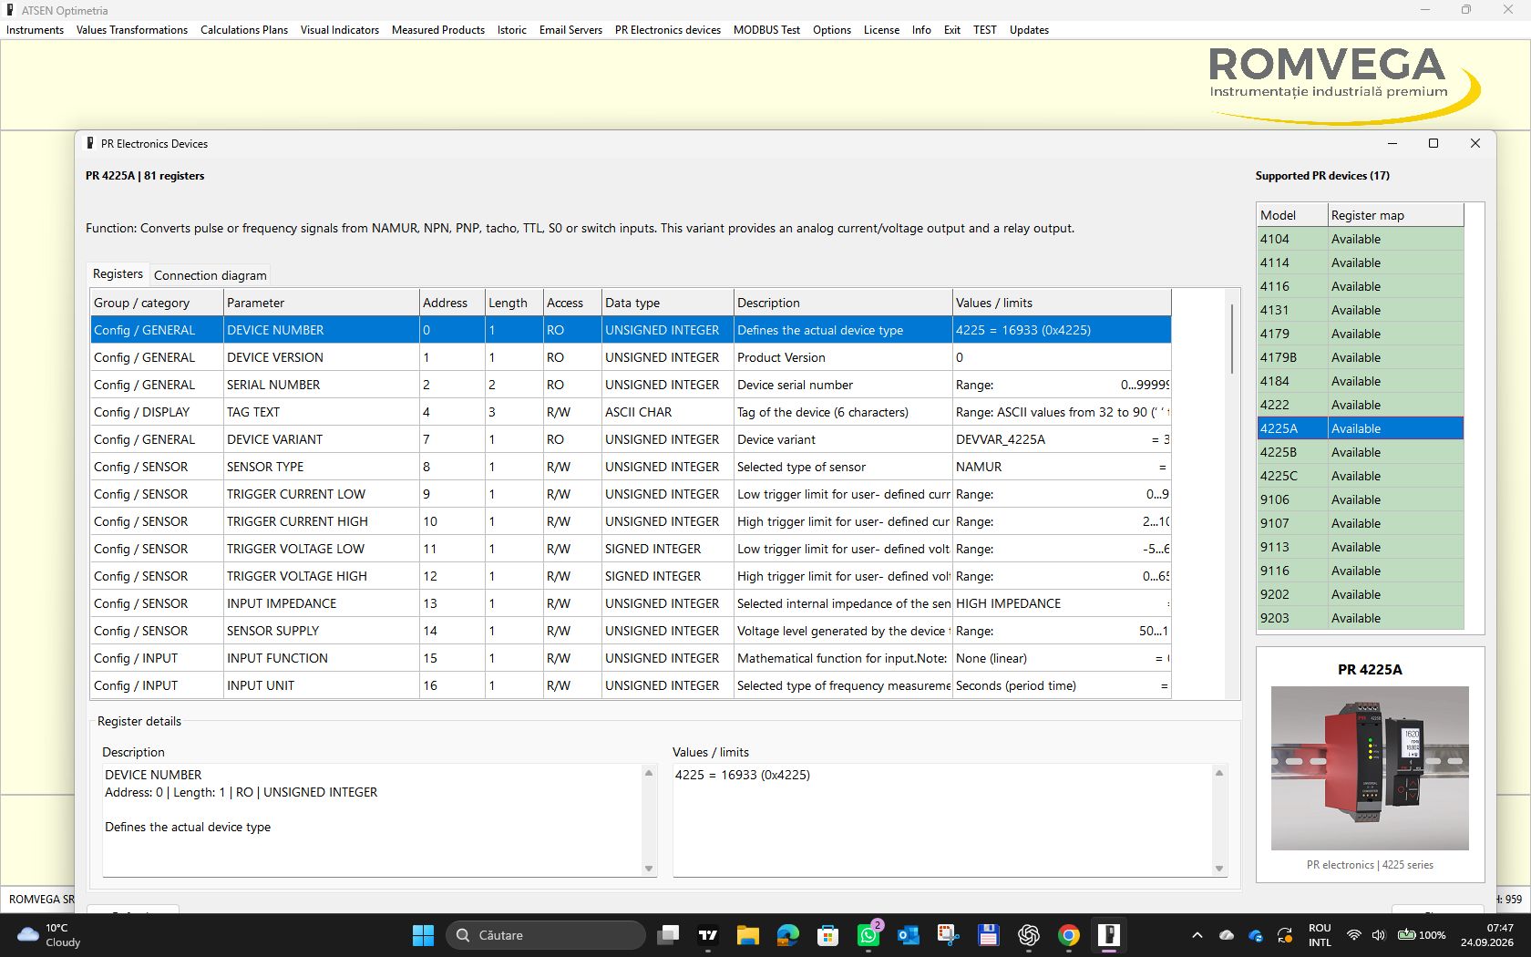Image resolution: width=1531 pixels, height=957 pixels.
Task: Open WhatsApp taskbar icon
Action: tap(868, 935)
